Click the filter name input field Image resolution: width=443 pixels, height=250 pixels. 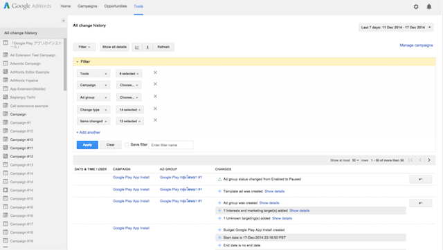(x=171, y=145)
